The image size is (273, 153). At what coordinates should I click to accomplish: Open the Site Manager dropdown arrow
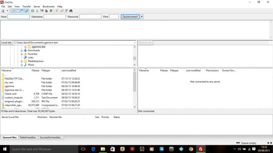tap(7, 11)
